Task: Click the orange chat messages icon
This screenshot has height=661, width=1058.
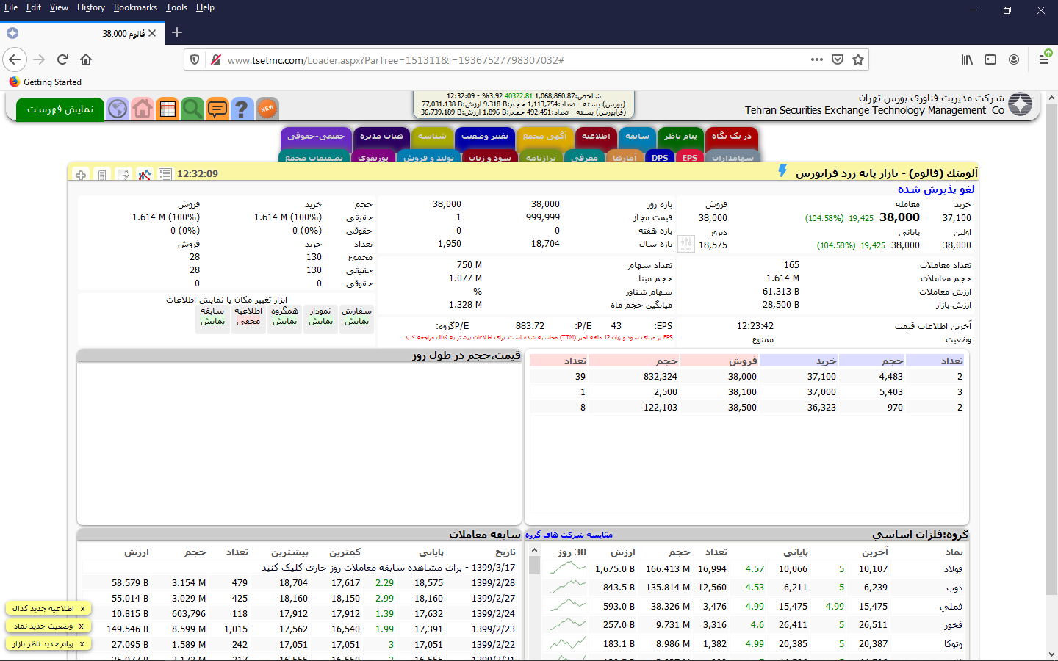Action: pos(217,109)
